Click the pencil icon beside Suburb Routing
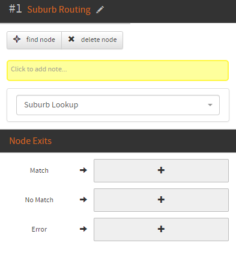236x258 pixels. pos(100,10)
